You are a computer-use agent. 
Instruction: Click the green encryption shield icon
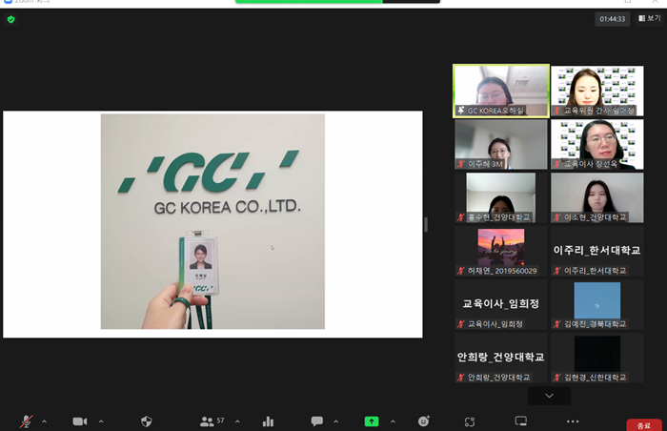[11, 20]
